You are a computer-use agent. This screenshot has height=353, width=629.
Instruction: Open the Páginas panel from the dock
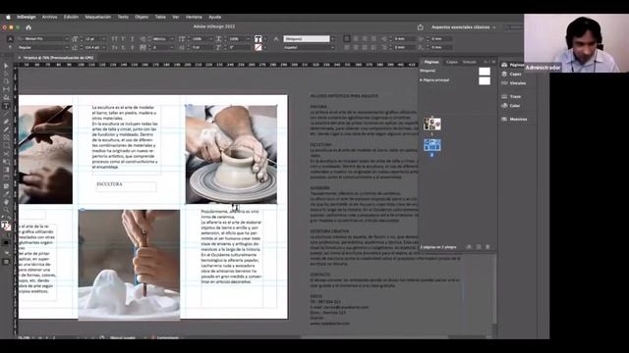tap(513, 65)
